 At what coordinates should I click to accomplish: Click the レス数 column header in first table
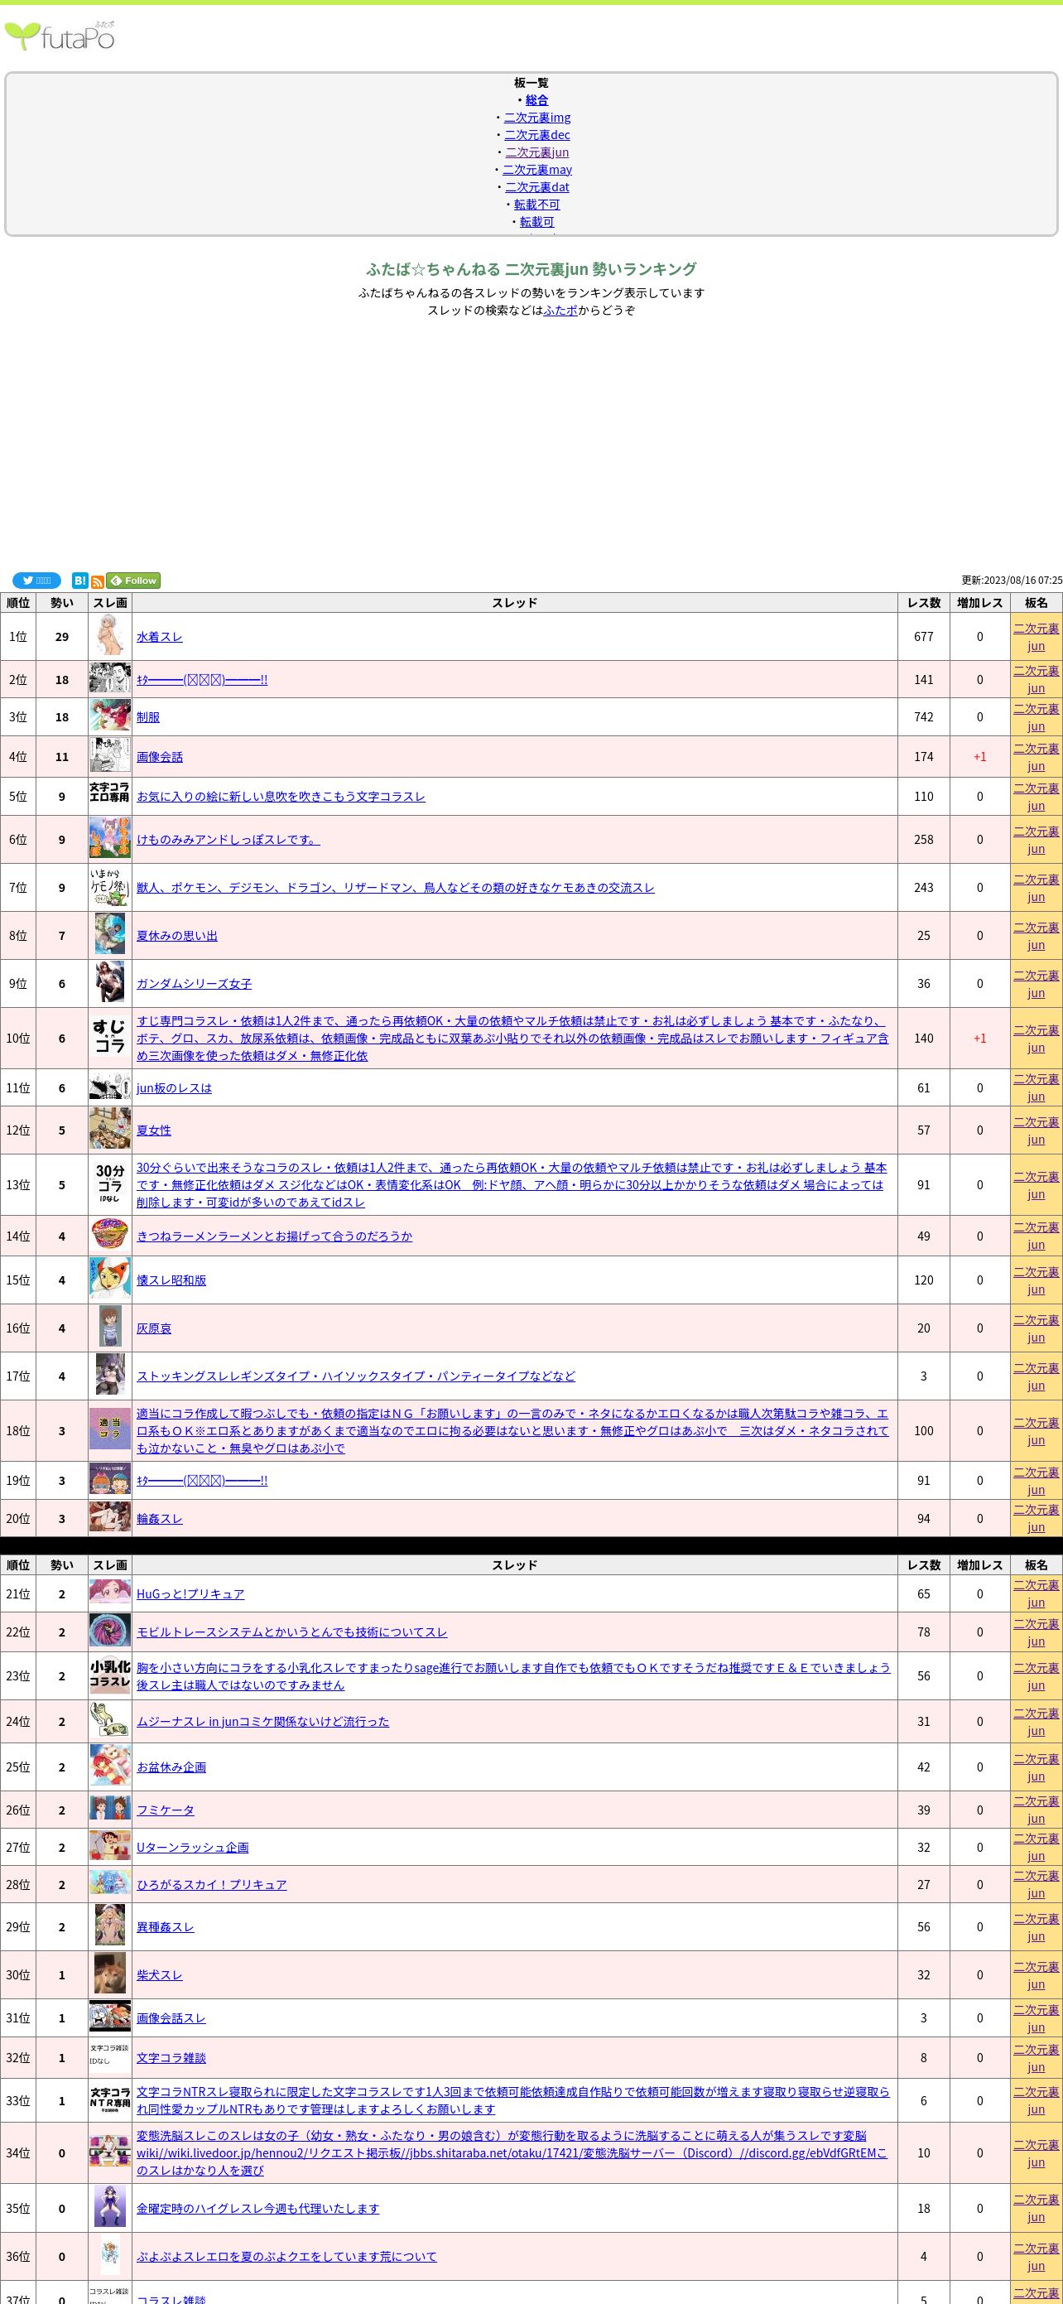tap(924, 603)
